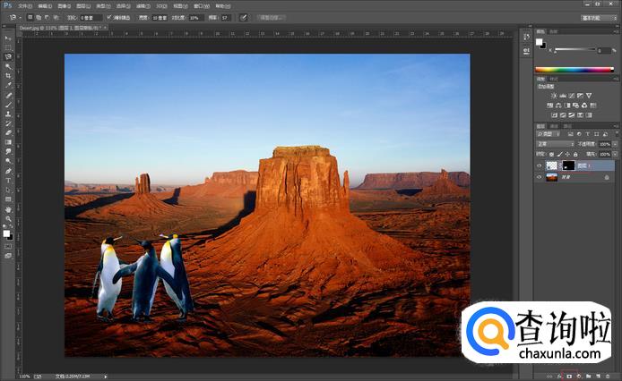
Task: Add an Exposure adjustment layer
Action: pyautogui.click(x=581, y=96)
